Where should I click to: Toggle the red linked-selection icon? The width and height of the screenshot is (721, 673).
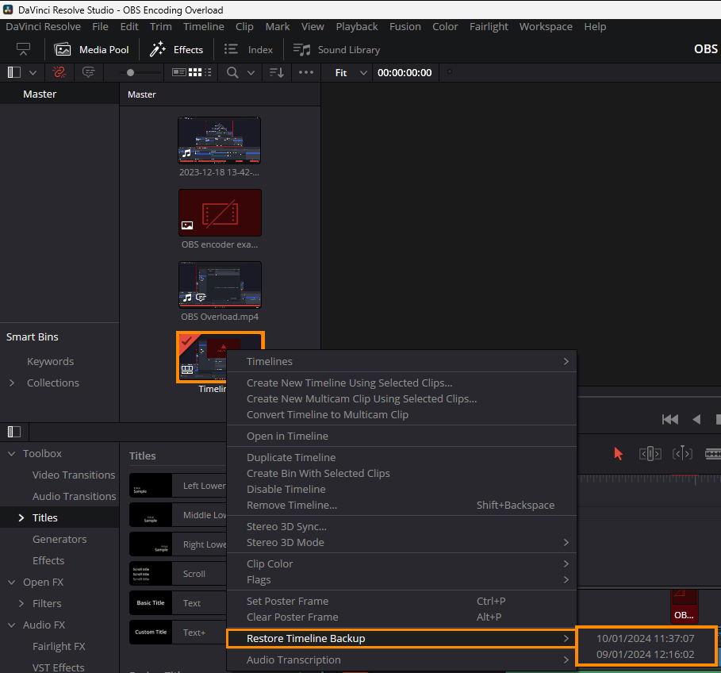(59, 72)
